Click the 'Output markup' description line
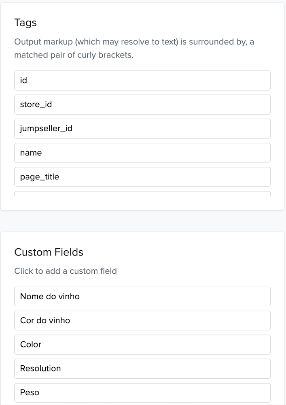 point(134,42)
